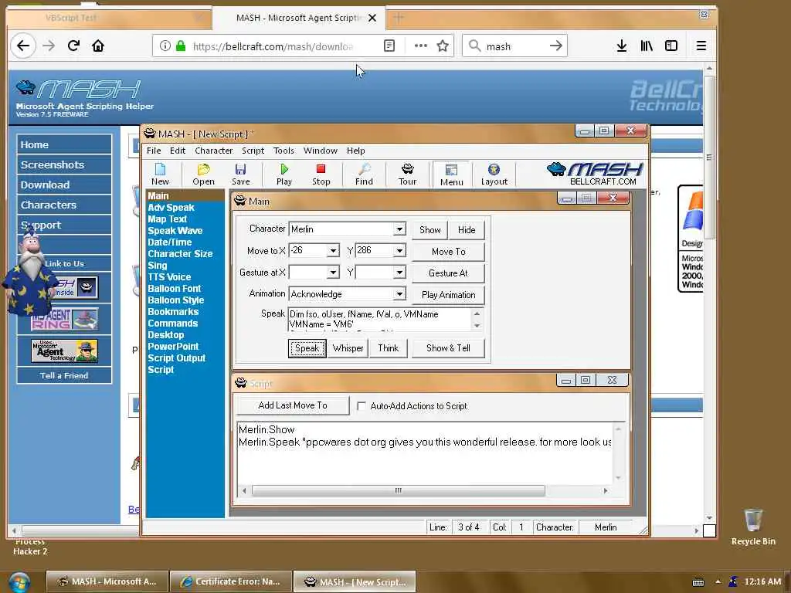Switch to Certificate Error taskbar button
This screenshot has width=791, height=593.
[231, 582]
